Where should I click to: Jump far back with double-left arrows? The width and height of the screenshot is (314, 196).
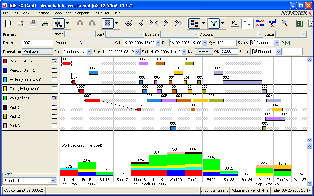tap(128, 23)
